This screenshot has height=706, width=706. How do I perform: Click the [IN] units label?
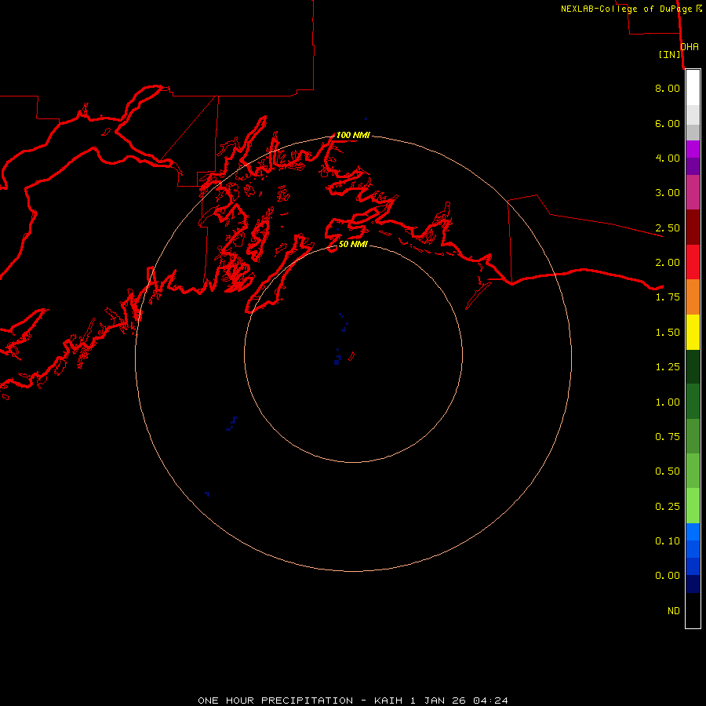[x=670, y=54]
